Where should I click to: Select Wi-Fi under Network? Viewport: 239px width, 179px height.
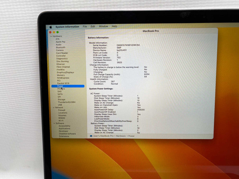(61, 121)
